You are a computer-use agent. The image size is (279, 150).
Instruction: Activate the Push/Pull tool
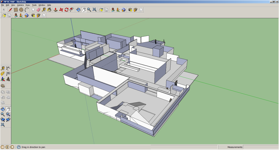point(55,10)
